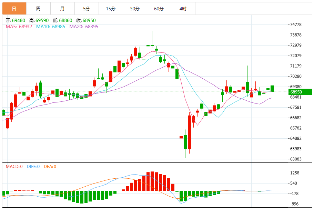Click the MA20: 68395 indicator label
The image size is (314, 208).
pos(84,27)
